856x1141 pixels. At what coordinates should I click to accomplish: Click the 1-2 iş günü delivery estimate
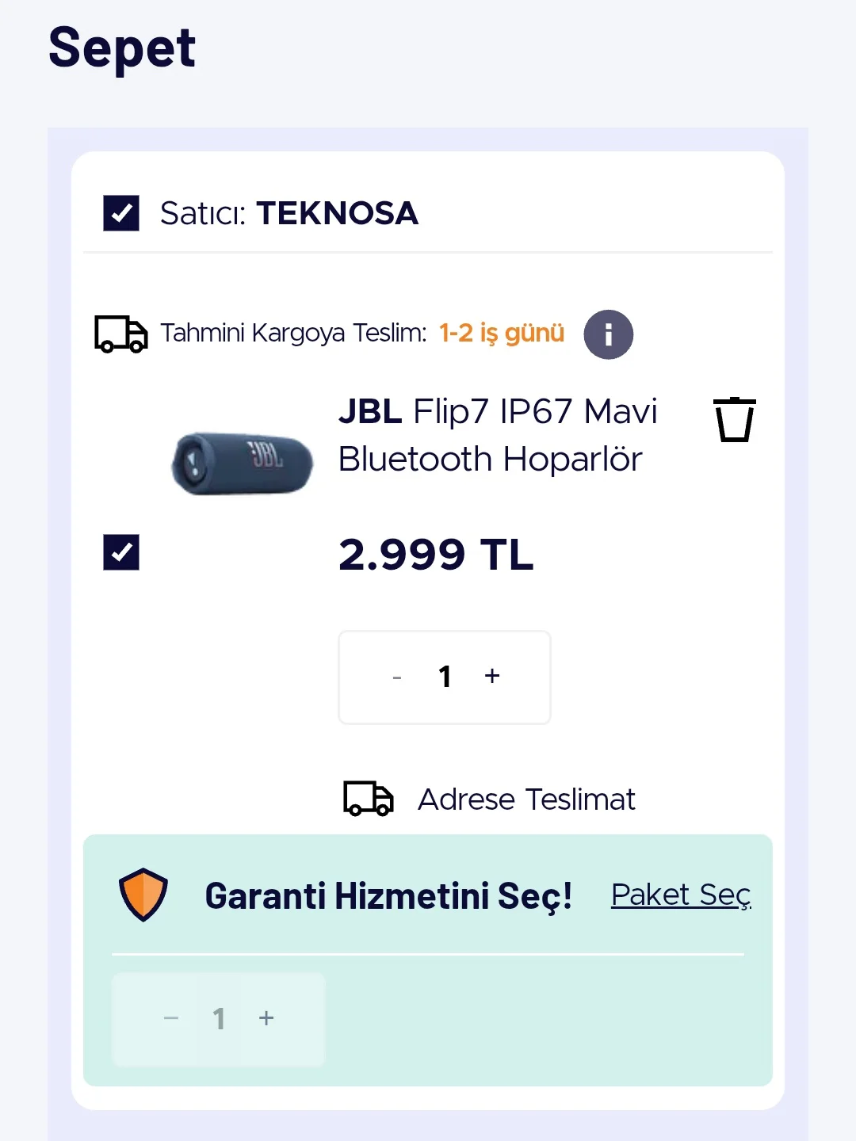coord(502,334)
